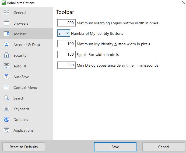Click the Domains globe icon
The image size is (186, 153).
6,120
